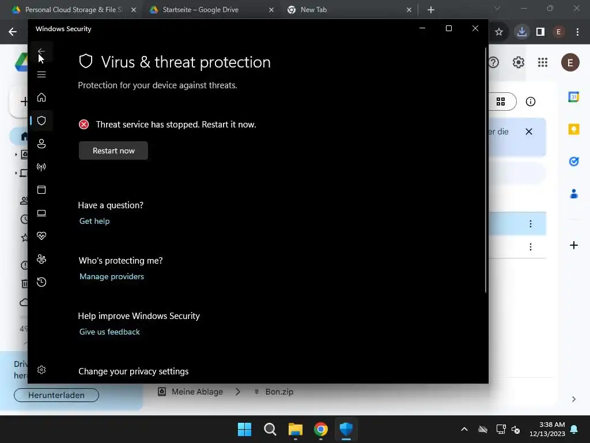Open Google Drive help icon
The image size is (590, 443).
pyautogui.click(x=493, y=62)
